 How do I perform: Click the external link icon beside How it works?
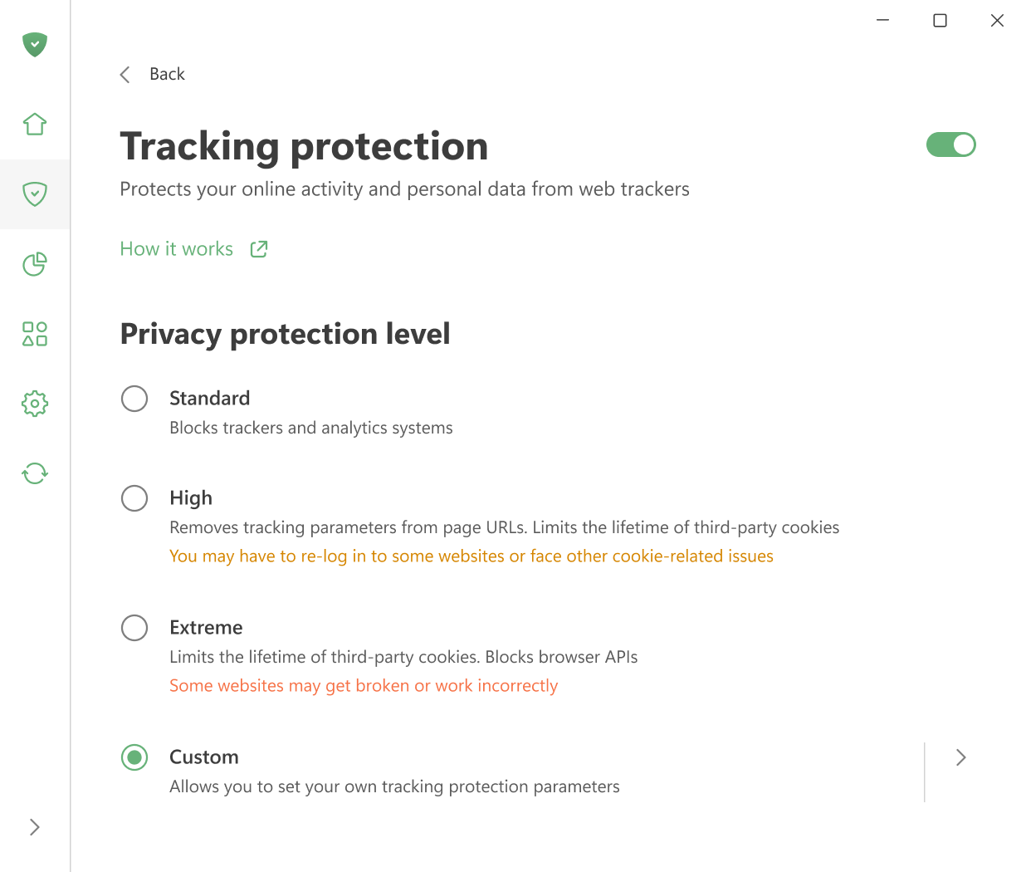tap(258, 248)
